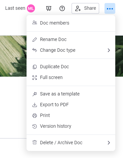Click the Rename Doc pencil icon
This screenshot has height=158, width=123.
[35, 40]
